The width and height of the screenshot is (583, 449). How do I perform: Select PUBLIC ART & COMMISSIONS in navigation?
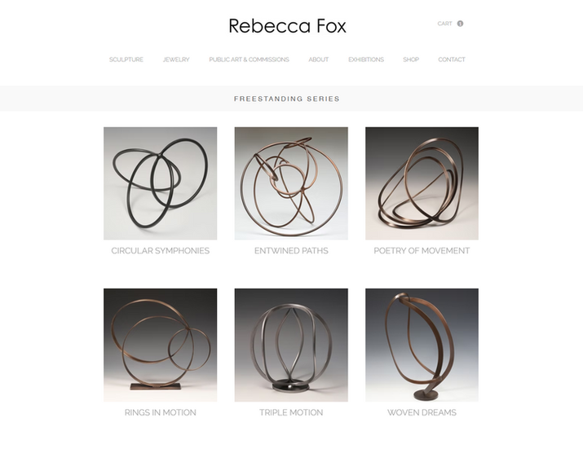tap(249, 59)
